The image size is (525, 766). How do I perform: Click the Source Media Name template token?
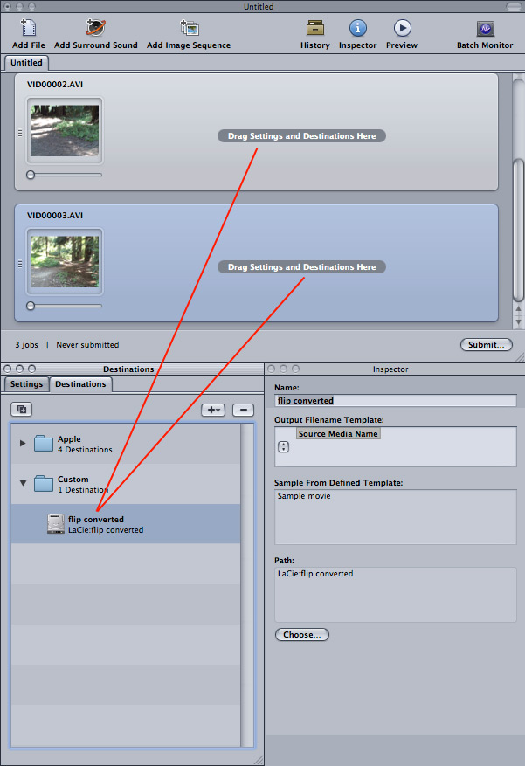338,433
